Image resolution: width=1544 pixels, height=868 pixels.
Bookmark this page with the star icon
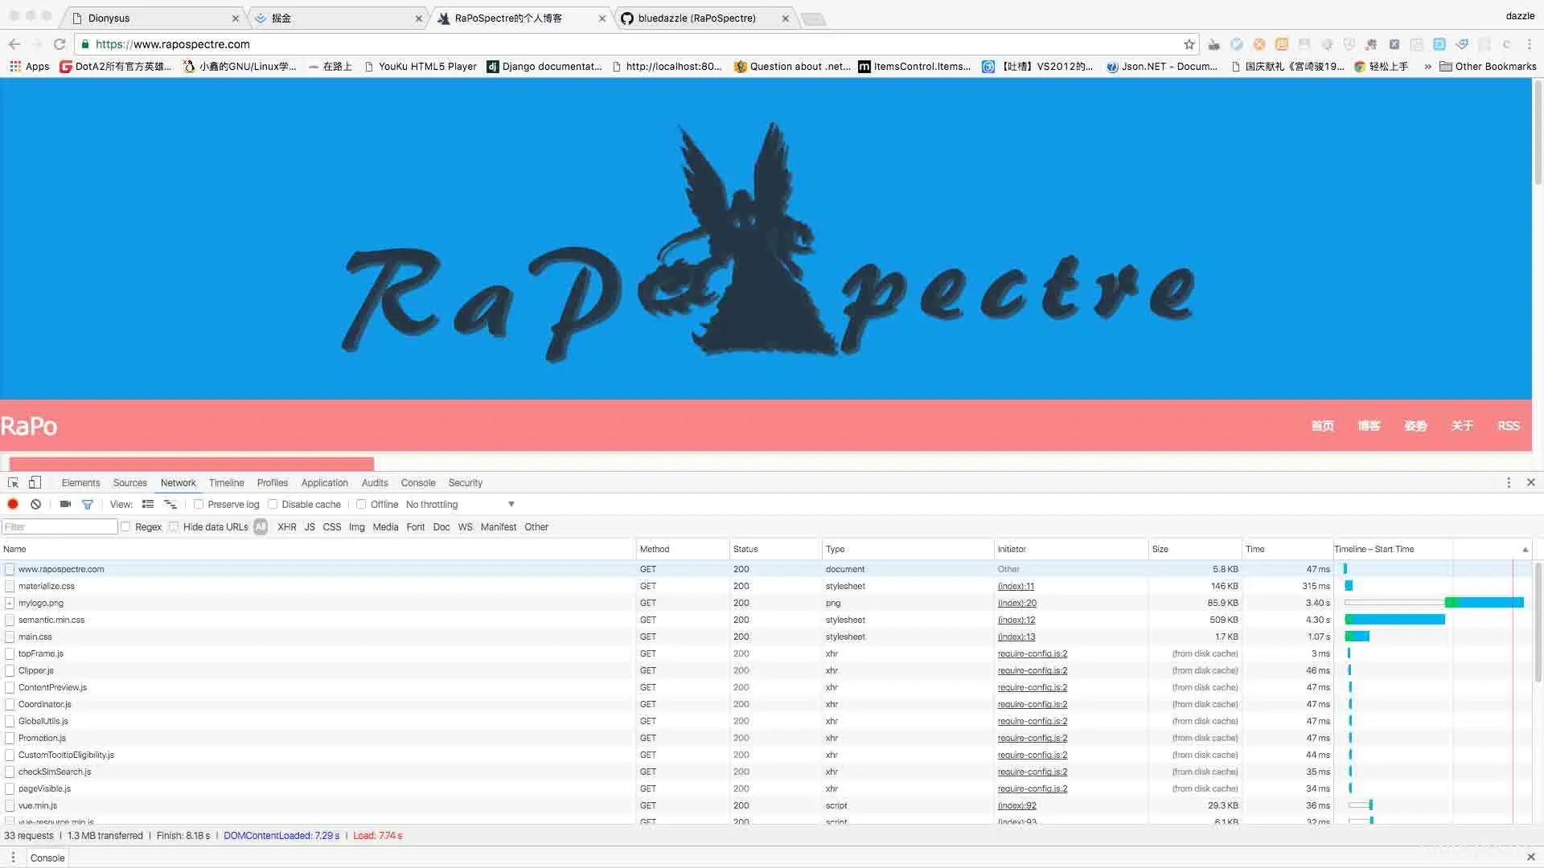[1189, 44]
